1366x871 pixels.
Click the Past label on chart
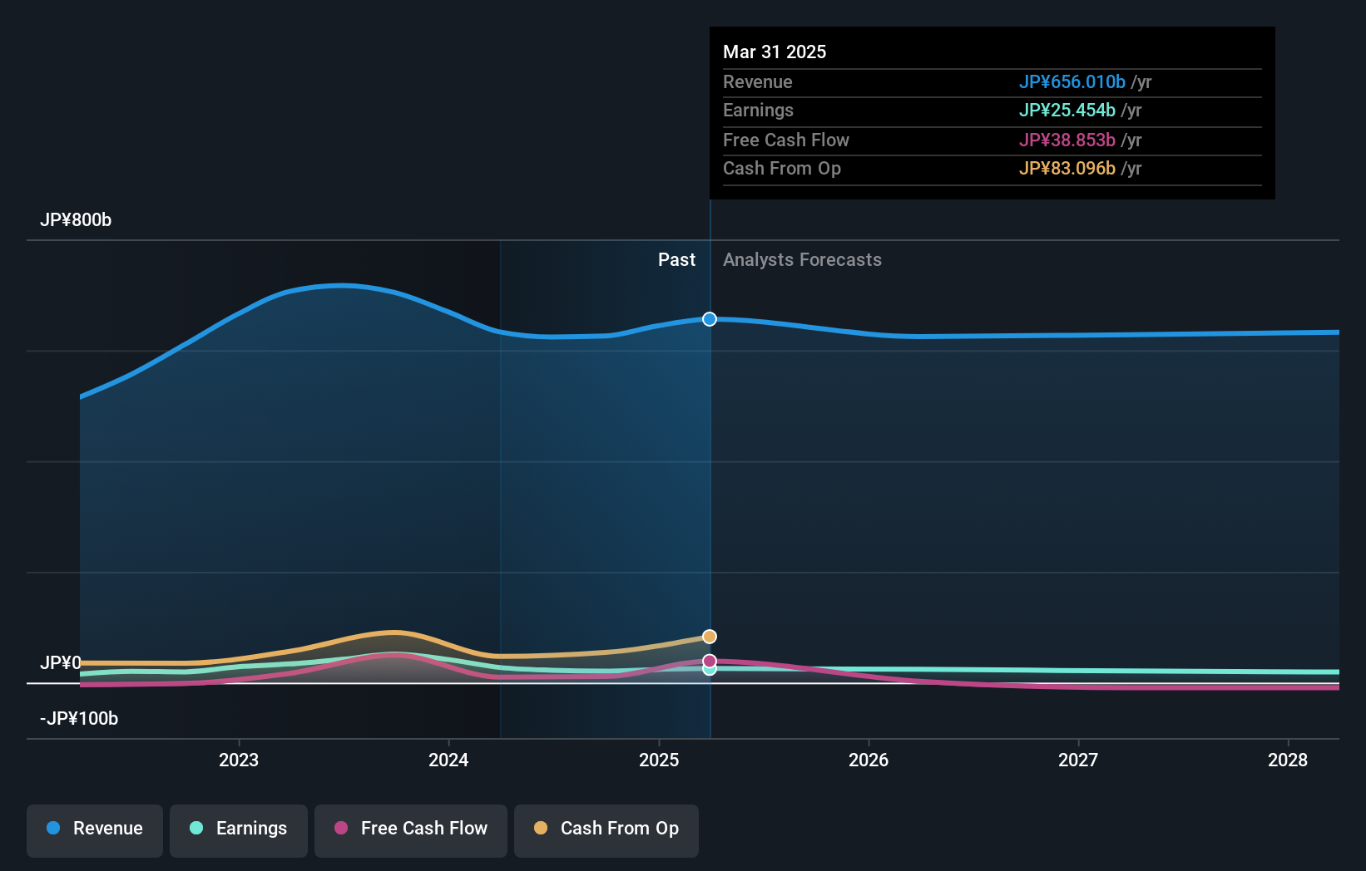[x=676, y=260]
